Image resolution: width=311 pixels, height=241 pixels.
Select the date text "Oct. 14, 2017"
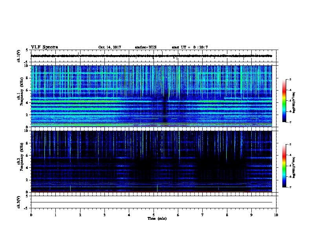click(x=110, y=47)
